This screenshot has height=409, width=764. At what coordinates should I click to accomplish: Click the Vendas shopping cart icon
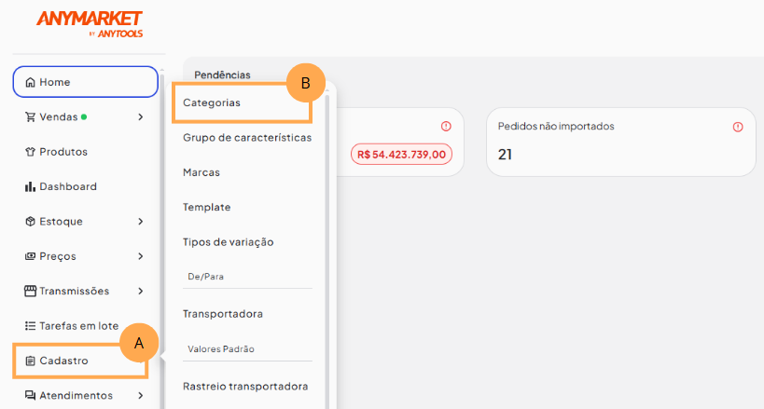(31, 117)
